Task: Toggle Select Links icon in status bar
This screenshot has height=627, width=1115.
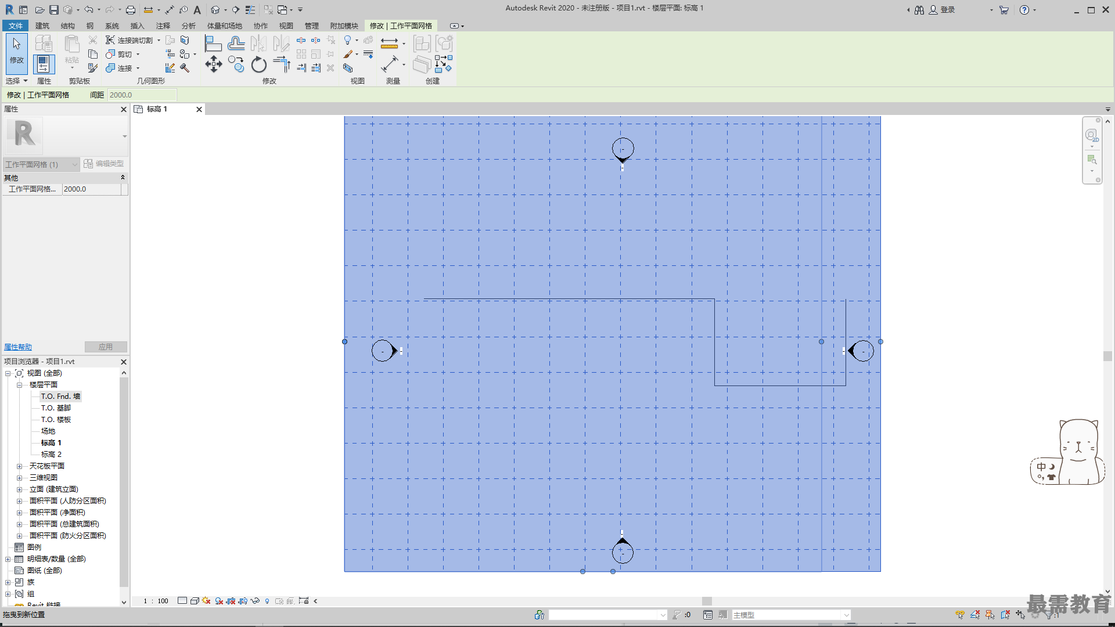Action: [960, 615]
